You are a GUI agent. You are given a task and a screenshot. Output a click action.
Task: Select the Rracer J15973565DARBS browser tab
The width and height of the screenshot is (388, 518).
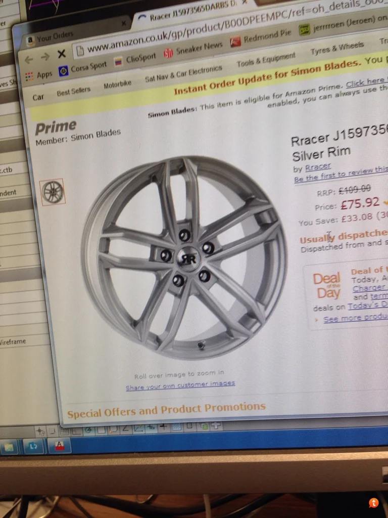click(x=193, y=11)
